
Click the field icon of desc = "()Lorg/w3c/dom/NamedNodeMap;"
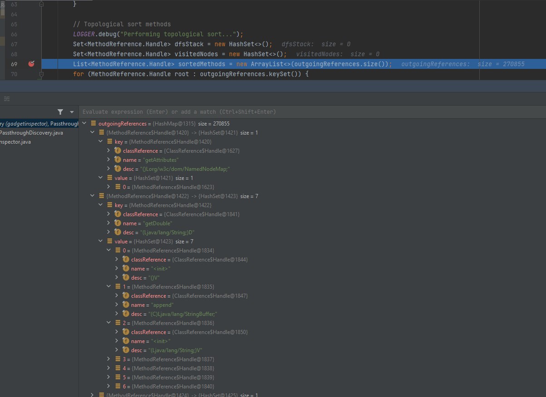click(118, 169)
